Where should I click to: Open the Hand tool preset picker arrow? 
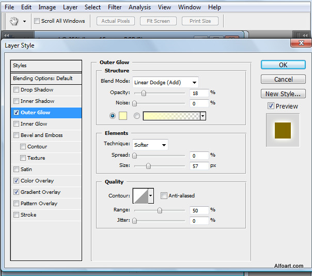(x=24, y=22)
